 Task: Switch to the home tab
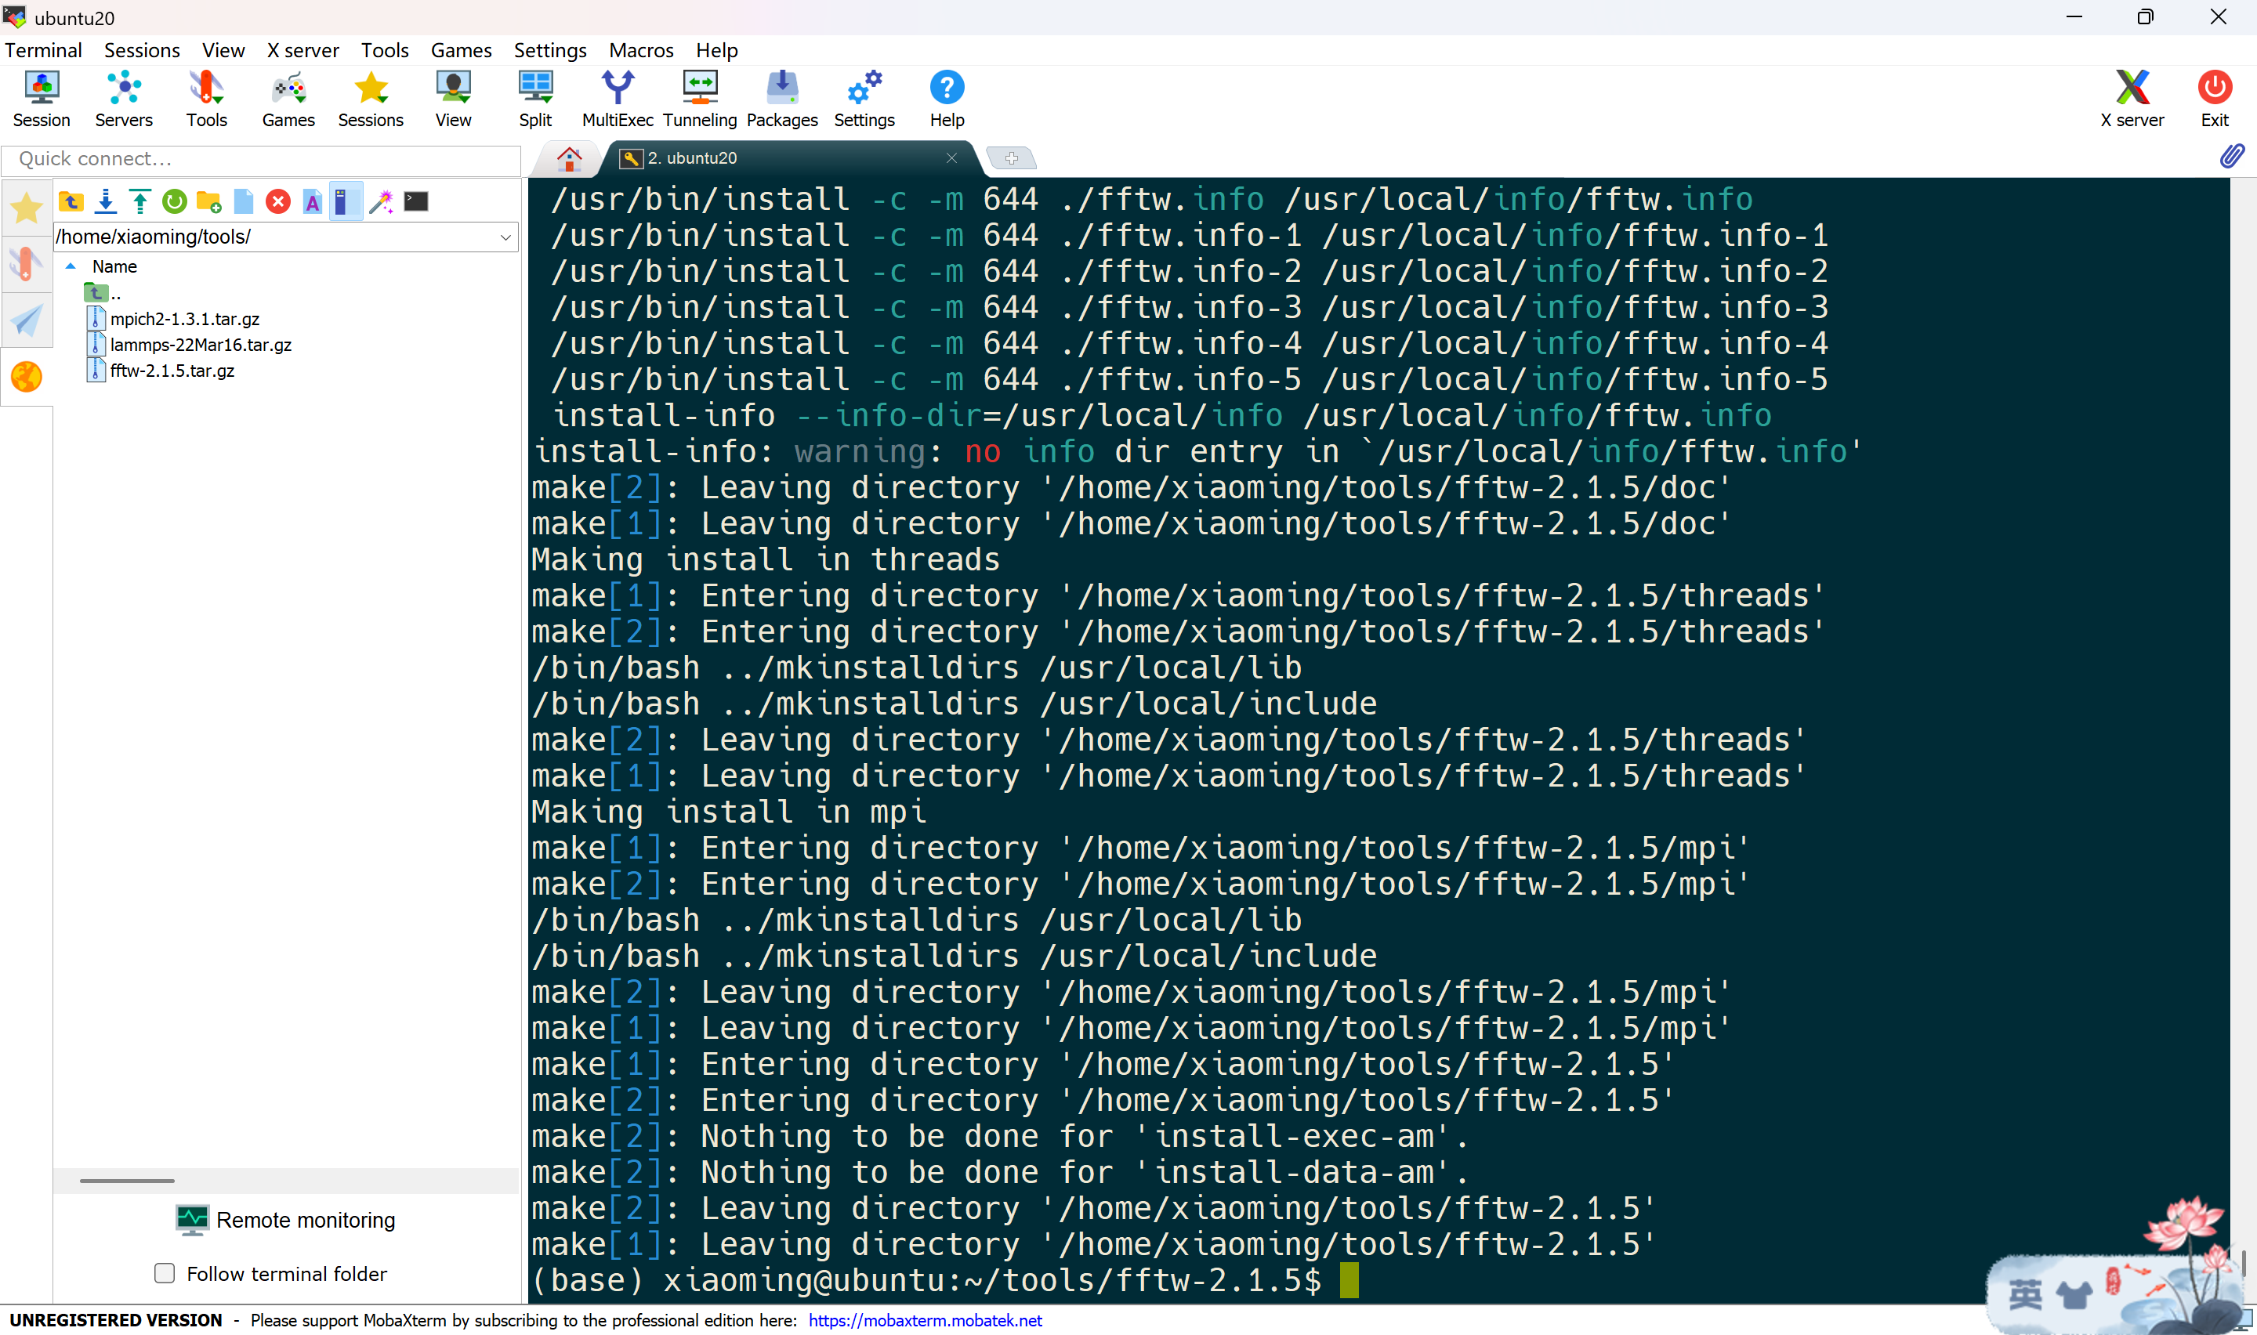pos(570,158)
